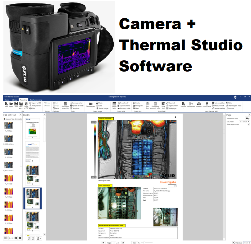Screen dimensions: 251x244
Task: Toggle Show page number checkbox
Action: (249, 124)
